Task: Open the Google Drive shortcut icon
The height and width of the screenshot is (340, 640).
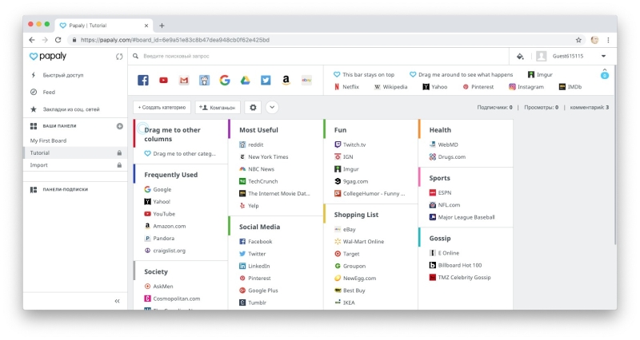Action: tap(245, 81)
